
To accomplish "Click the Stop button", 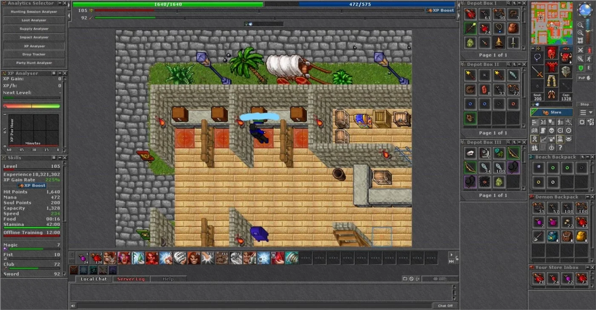I will click(x=585, y=104).
